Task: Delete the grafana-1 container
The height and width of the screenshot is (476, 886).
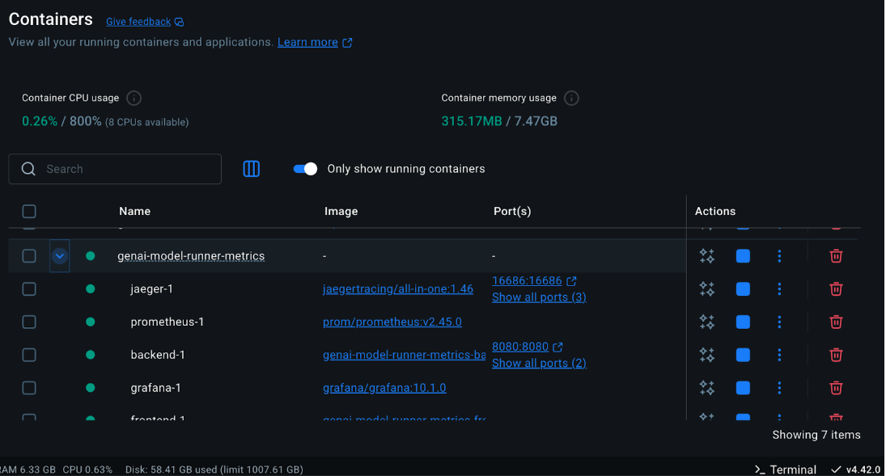Action: (836, 388)
